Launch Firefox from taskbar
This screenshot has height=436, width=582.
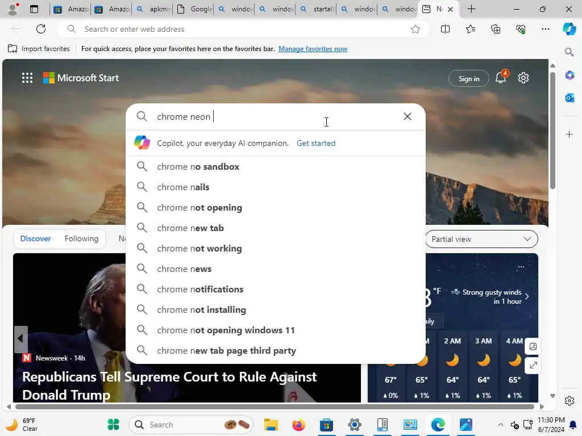(x=298, y=425)
